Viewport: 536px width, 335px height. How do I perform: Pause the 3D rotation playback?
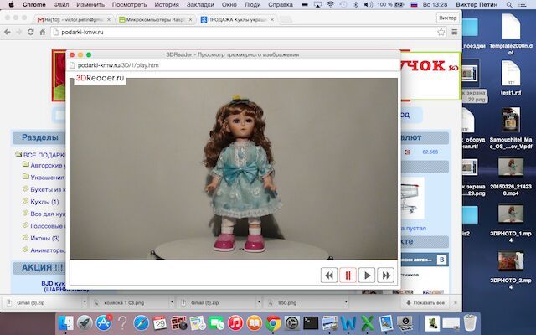(x=348, y=276)
